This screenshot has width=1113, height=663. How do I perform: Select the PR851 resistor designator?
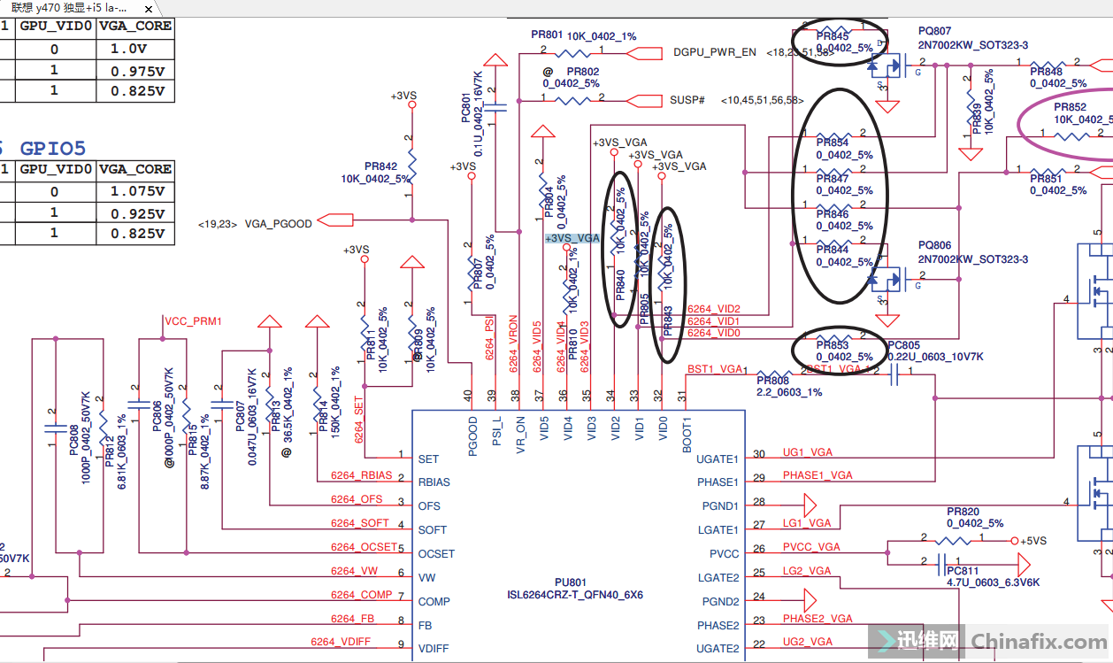pyautogui.click(x=1047, y=179)
